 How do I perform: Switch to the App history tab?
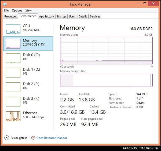pos(46,16)
